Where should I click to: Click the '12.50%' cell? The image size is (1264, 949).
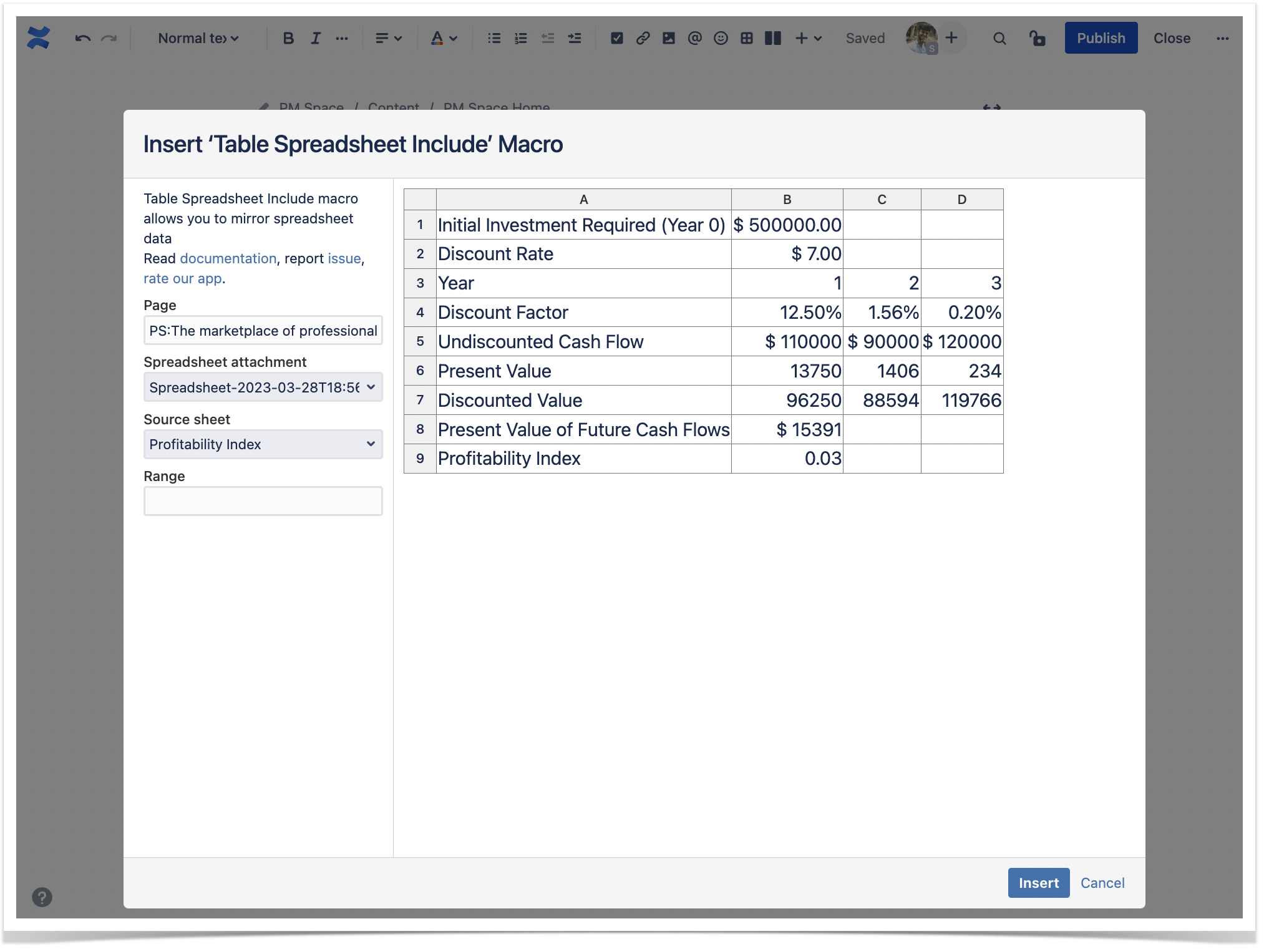tap(787, 313)
